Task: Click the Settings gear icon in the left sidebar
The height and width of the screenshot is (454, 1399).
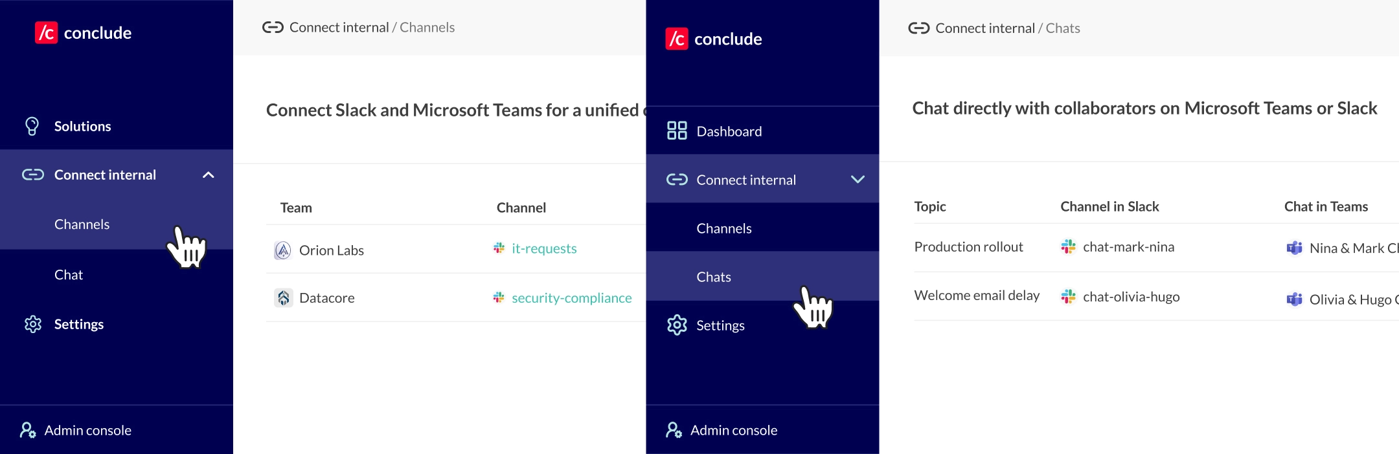Action: coord(32,324)
